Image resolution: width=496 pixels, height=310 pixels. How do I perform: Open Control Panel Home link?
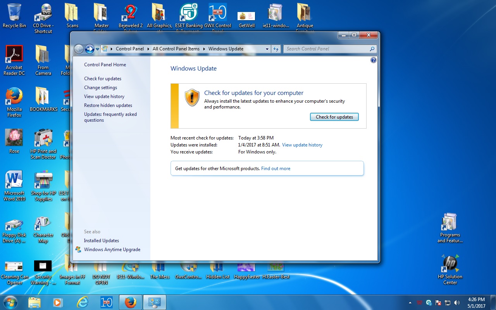[105, 65]
